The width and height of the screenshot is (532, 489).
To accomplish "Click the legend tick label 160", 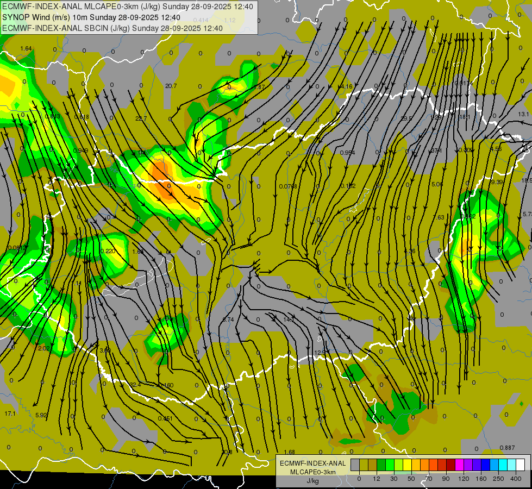I will click(481, 479).
